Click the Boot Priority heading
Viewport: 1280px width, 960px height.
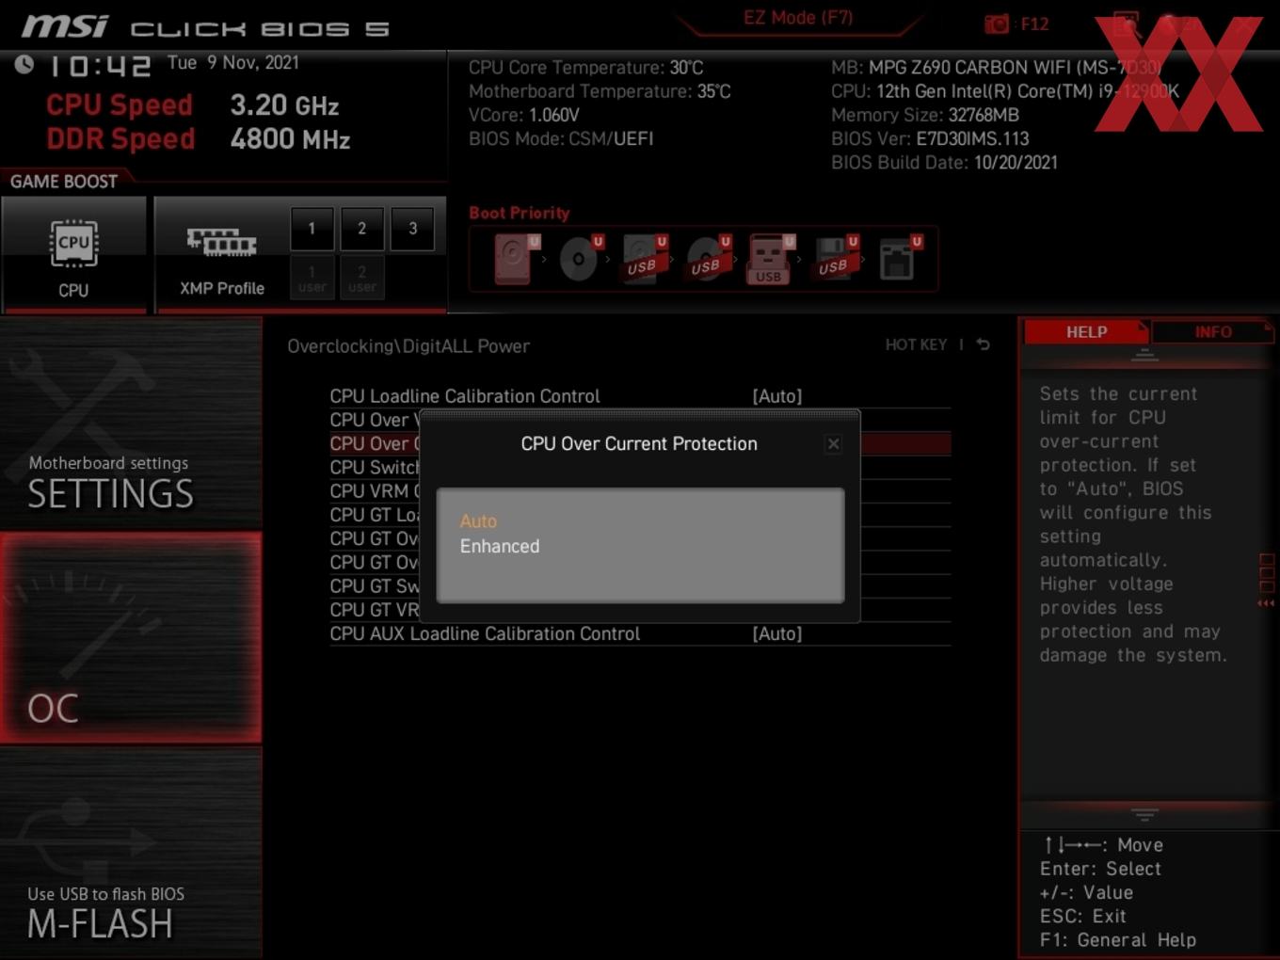[520, 213]
